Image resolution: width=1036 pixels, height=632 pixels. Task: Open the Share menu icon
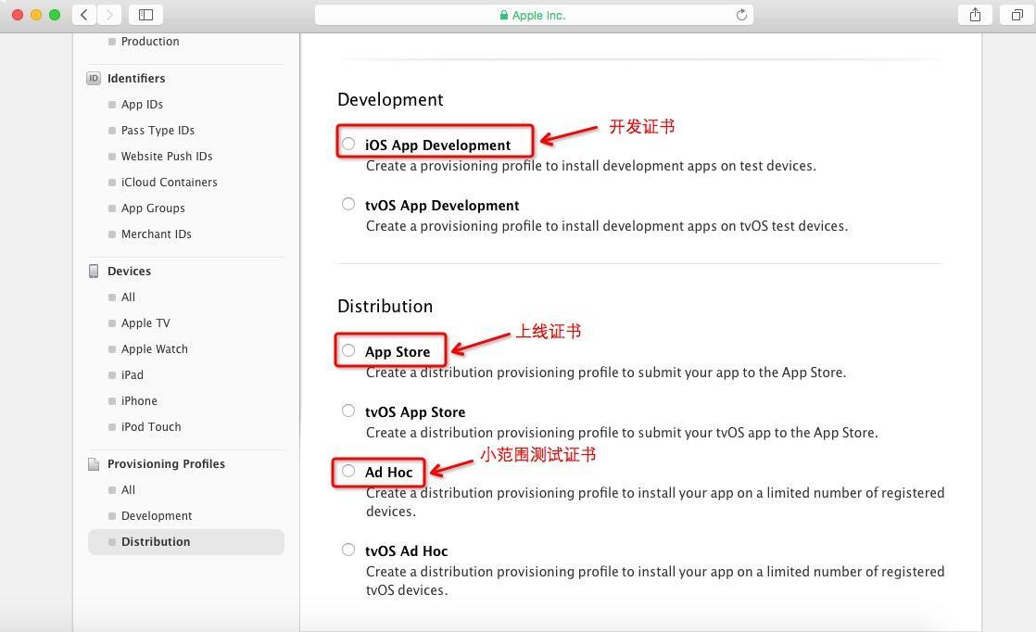click(x=975, y=15)
